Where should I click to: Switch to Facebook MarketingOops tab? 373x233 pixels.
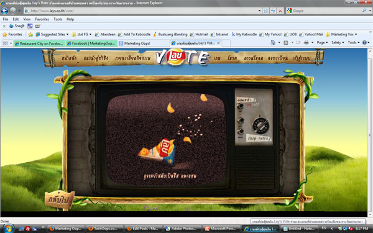point(91,43)
